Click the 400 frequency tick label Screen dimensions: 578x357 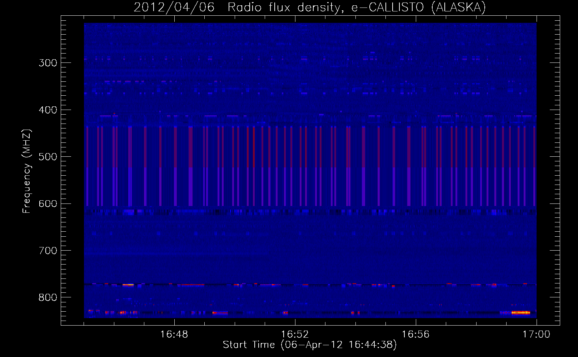[x=48, y=110]
